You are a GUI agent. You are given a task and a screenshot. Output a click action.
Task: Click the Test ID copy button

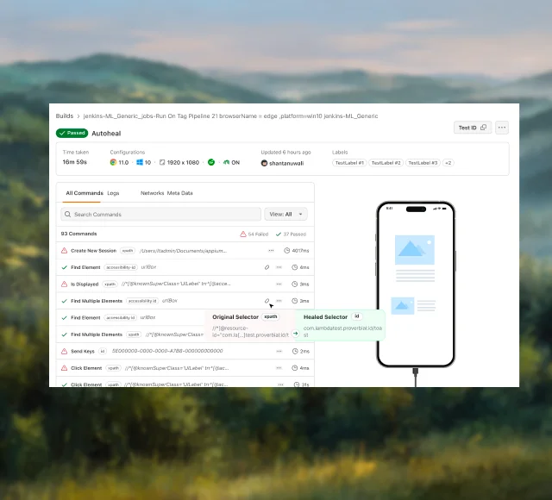(473, 128)
